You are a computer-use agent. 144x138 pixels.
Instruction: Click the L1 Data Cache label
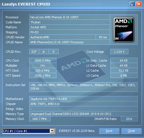96,66
